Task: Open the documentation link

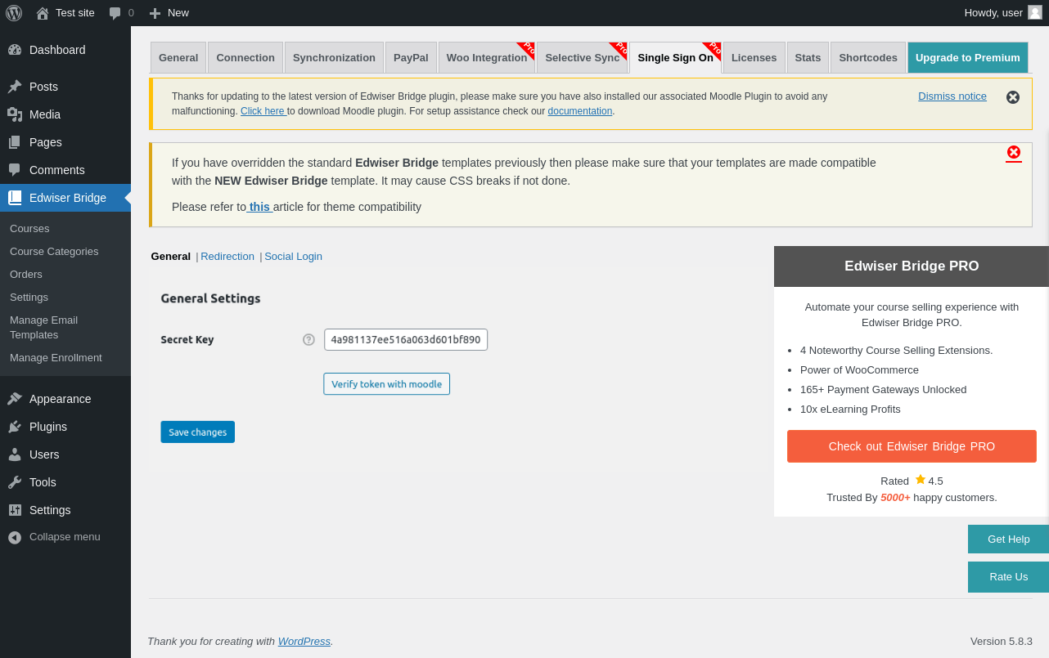Action: pos(580,111)
